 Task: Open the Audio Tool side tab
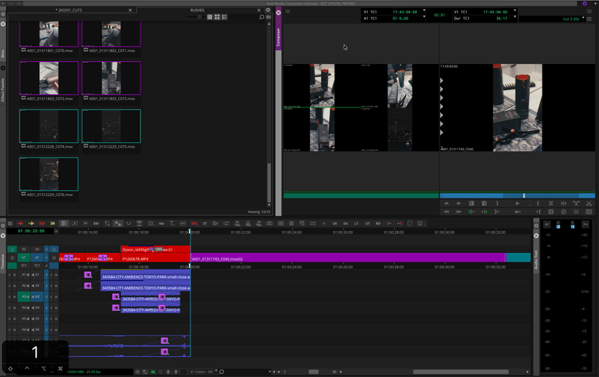[x=536, y=260]
